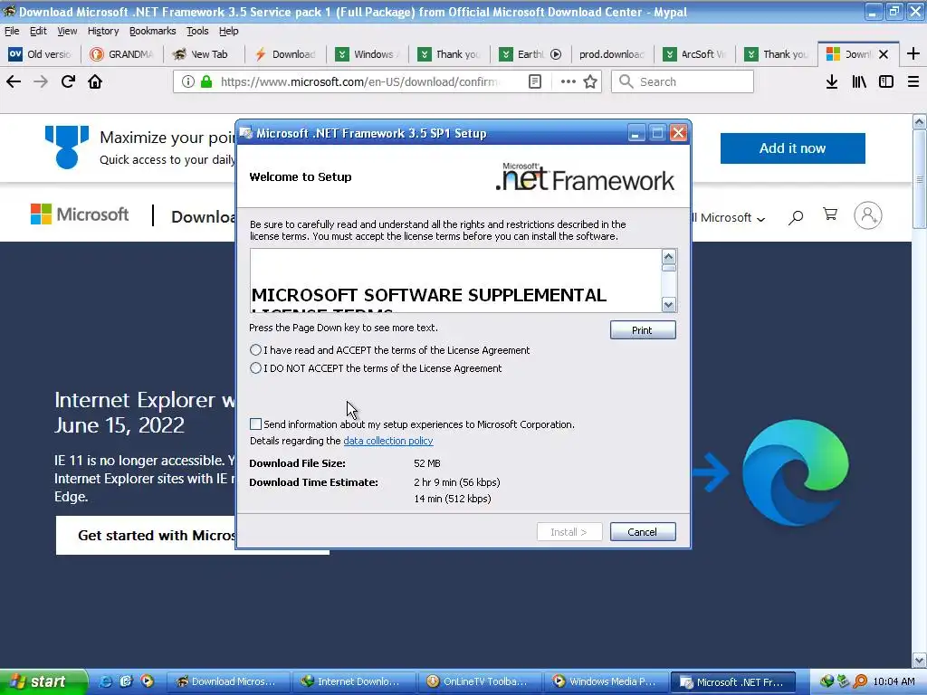The width and height of the screenshot is (927, 695).
Task: Click the Microsoft site search magnifier
Action: (x=796, y=217)
